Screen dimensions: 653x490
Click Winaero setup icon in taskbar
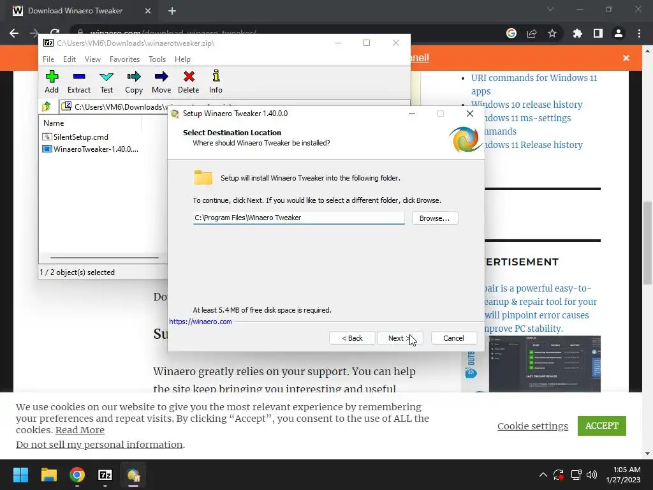[133, 475]
